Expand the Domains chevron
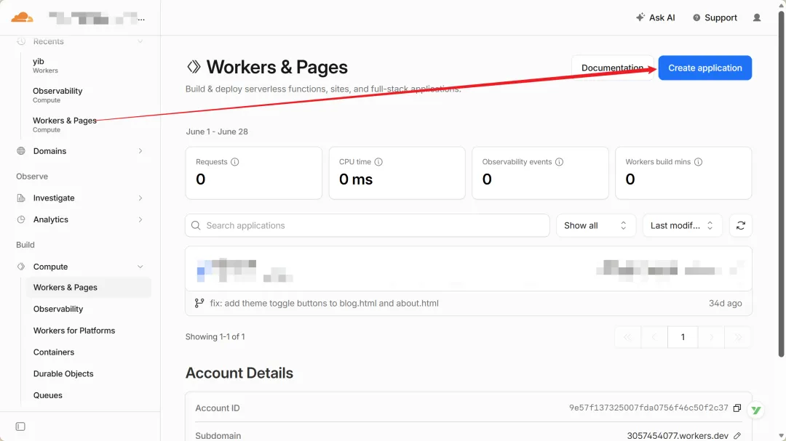The height and width of the screenshot is (441, 786). click(x=140, y=151)
